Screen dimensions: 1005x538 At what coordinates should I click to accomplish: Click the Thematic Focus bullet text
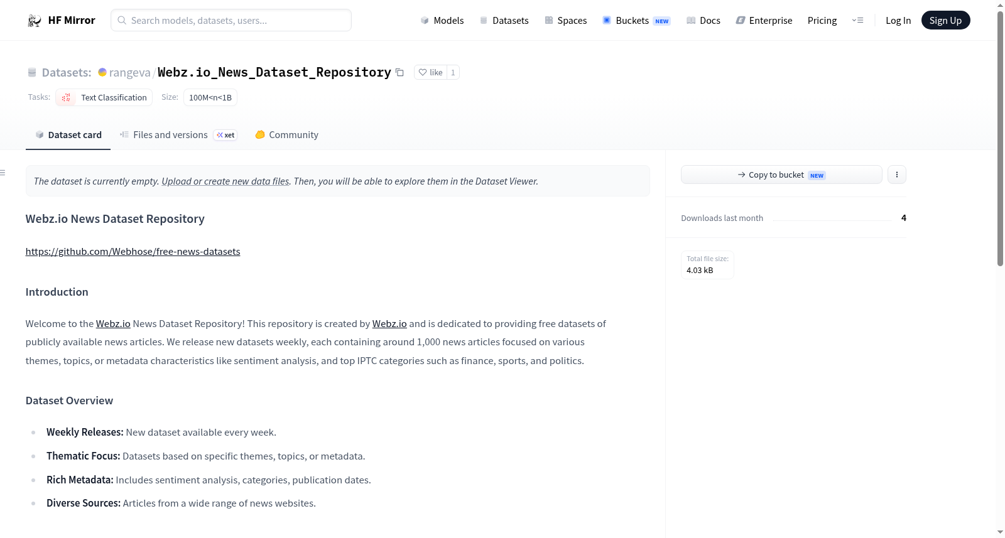[x=205, y=456]
